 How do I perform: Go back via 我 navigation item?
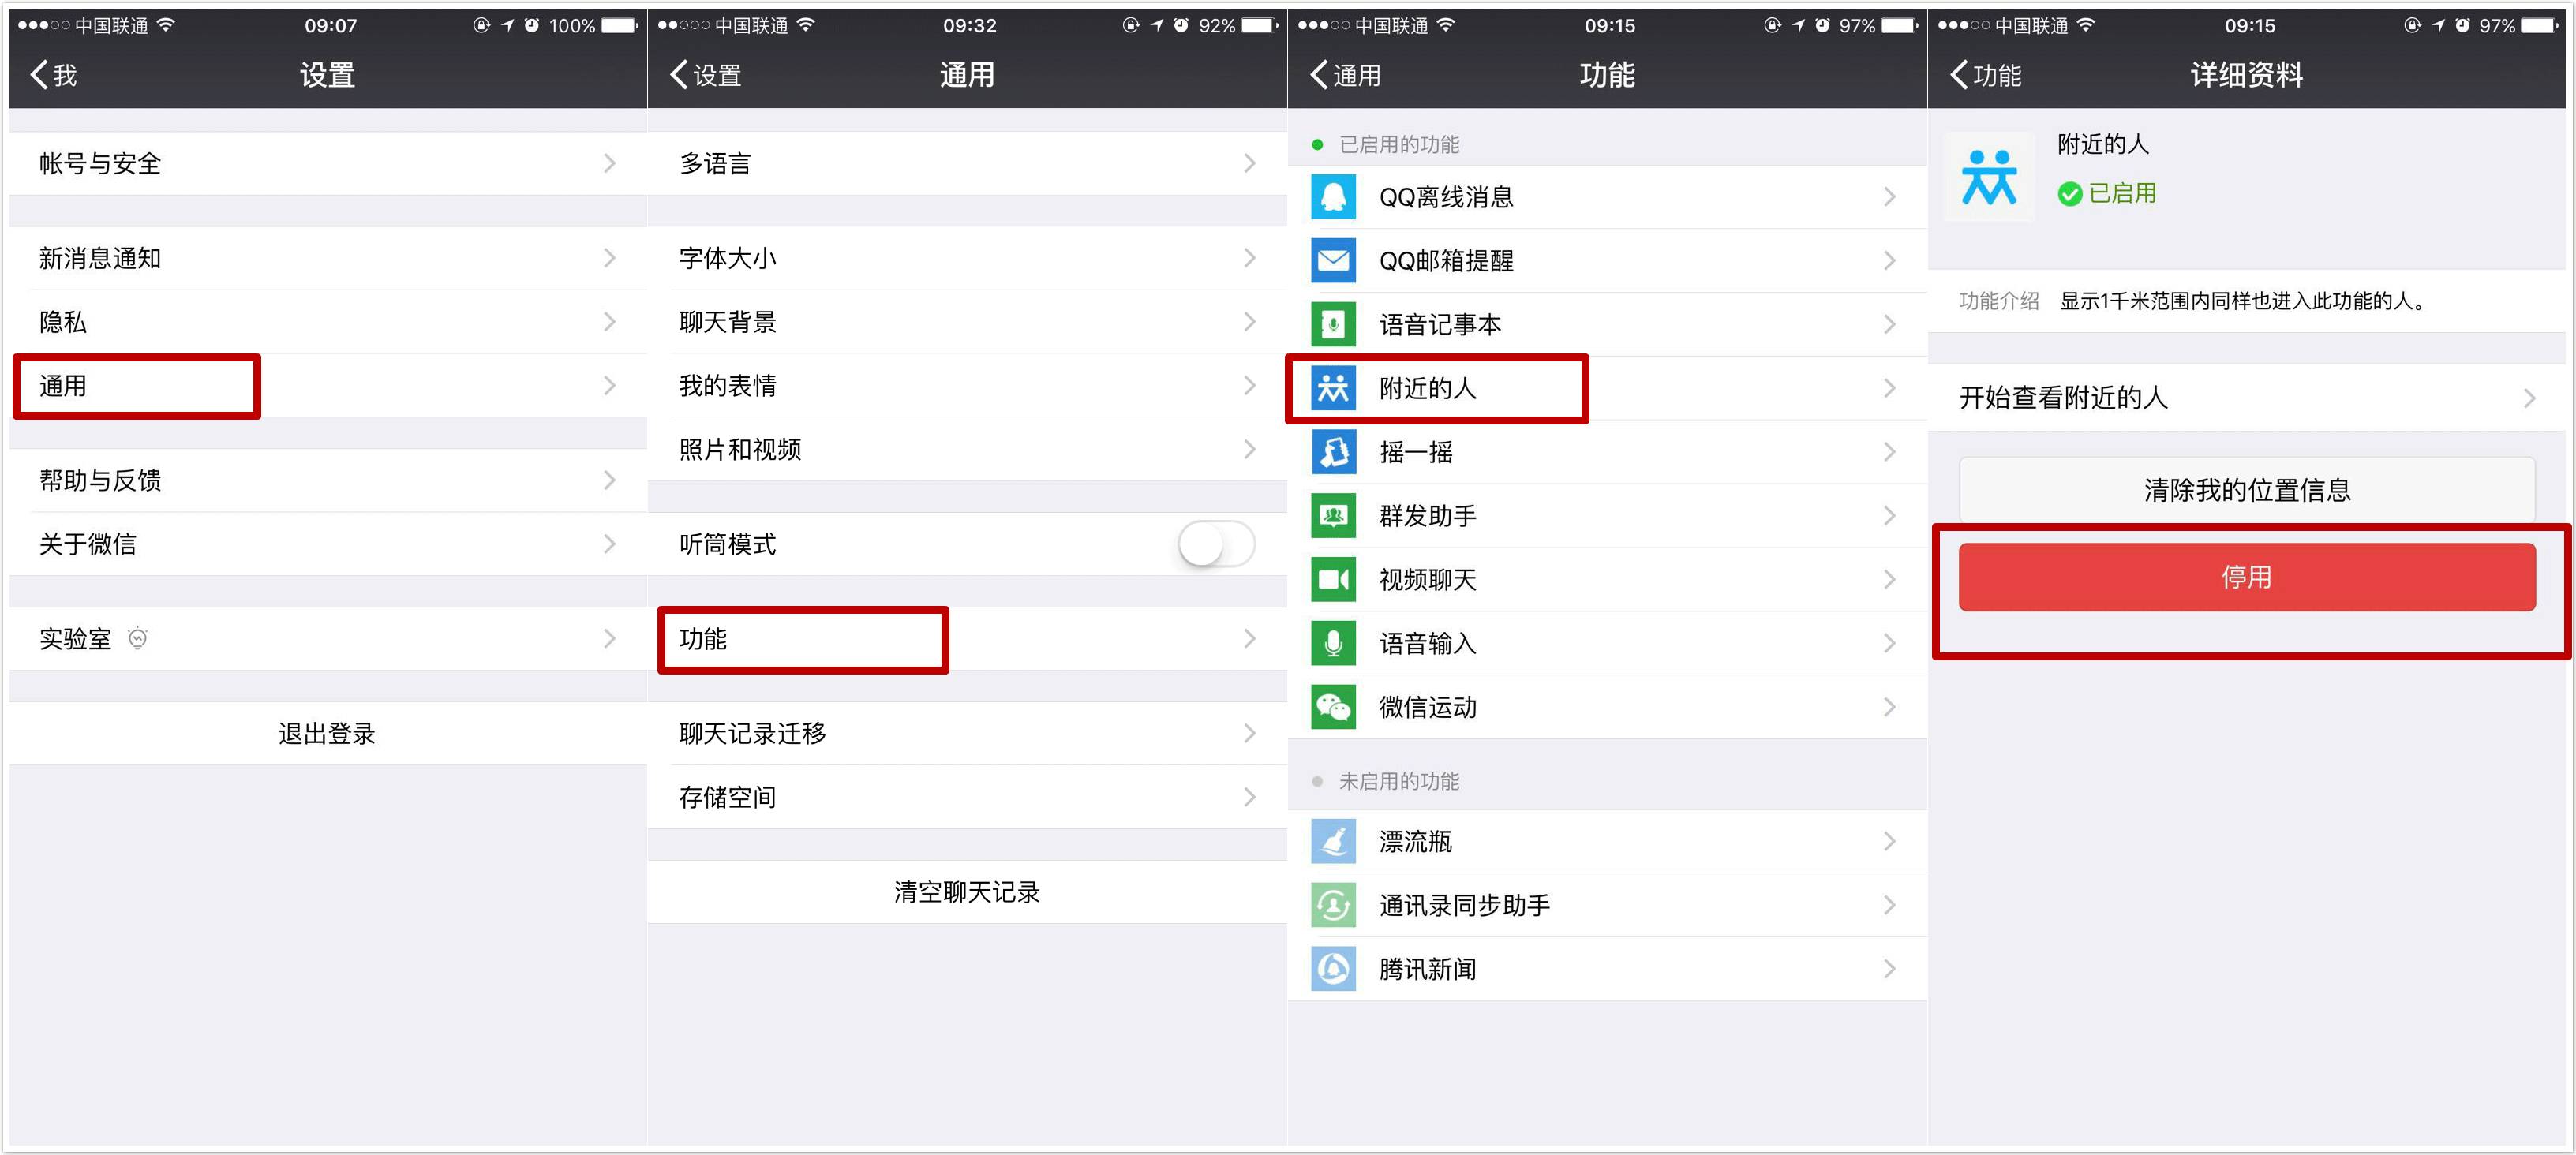tap(52, 75)
